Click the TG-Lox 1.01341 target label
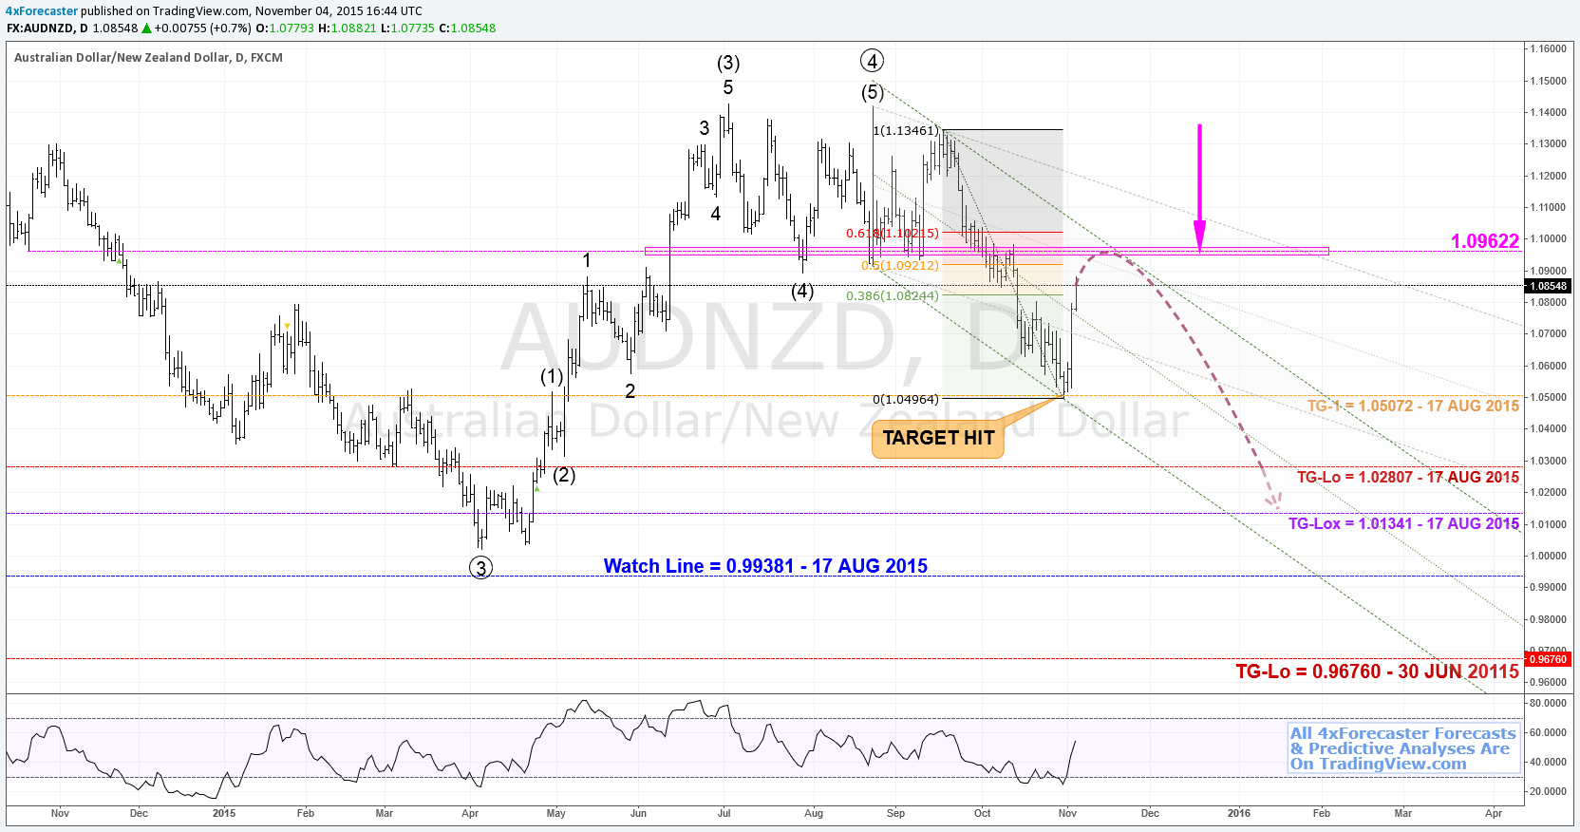The width and height of the screenshot is (1580, 832). [x=1403, y=524]
